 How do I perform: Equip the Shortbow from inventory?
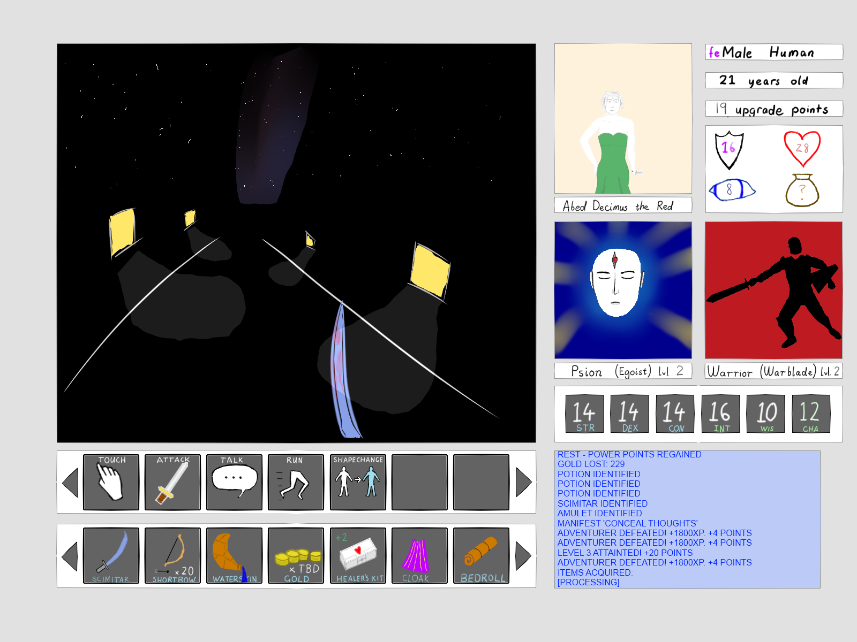point(172,555)
